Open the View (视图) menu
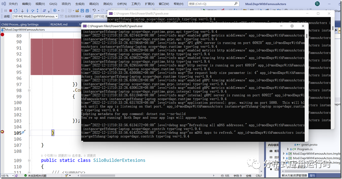Image resolution: width=342 pixels, height=179 pixels. click(x=40, y=4)
